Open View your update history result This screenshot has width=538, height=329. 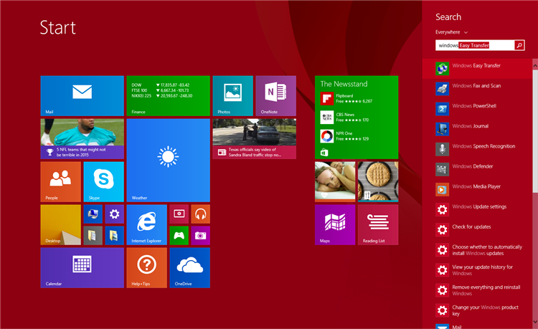point(477,270)
